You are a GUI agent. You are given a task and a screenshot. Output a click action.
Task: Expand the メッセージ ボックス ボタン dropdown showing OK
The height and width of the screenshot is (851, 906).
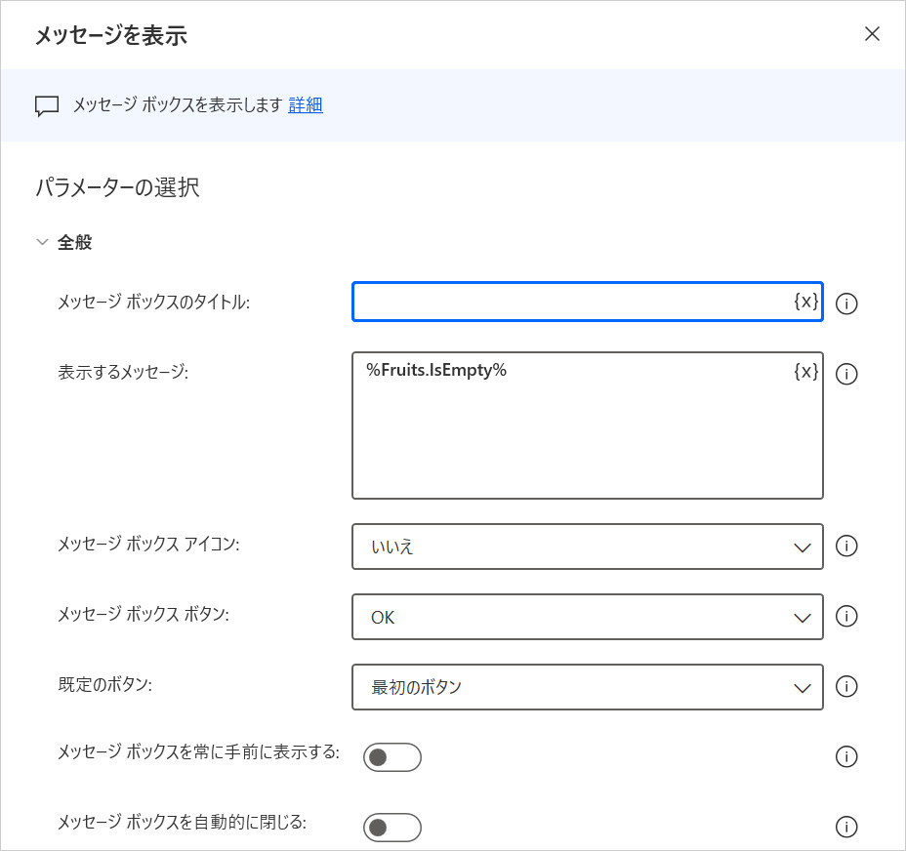click(x=587, y=617)
